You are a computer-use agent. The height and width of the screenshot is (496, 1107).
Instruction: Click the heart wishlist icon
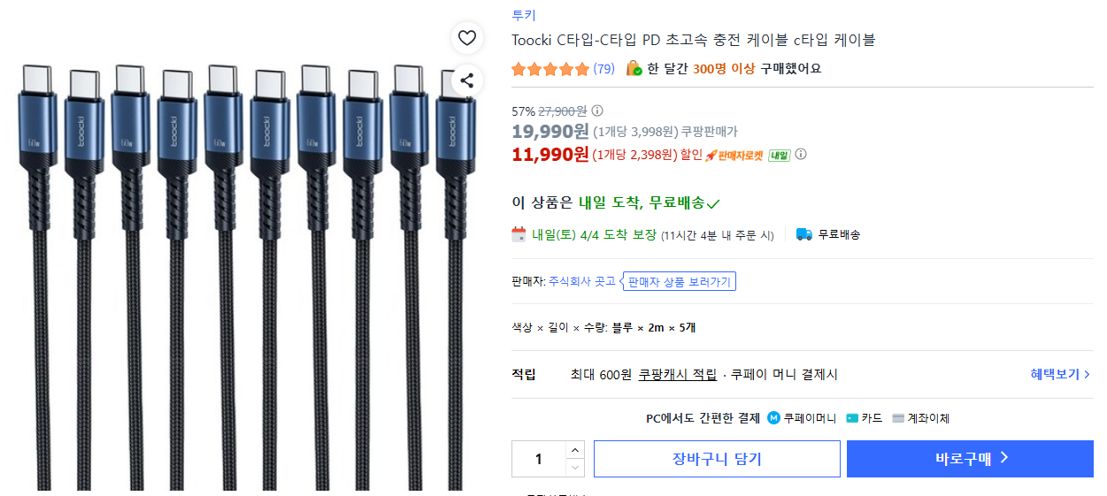click(x=467, y=38)
